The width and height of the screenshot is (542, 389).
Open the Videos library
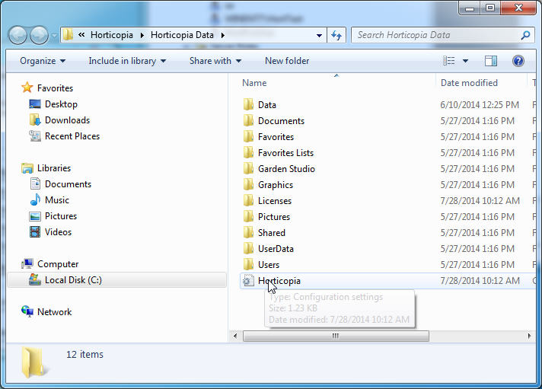(x=51, y=232)
